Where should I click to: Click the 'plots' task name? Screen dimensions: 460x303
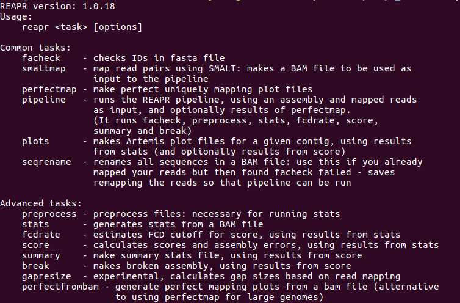coord(35,141)
